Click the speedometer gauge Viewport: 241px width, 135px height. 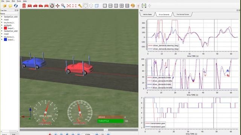(x=80, y=112)
